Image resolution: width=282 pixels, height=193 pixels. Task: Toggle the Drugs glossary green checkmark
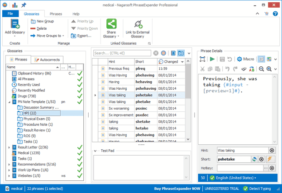click(x=80, y=96)
